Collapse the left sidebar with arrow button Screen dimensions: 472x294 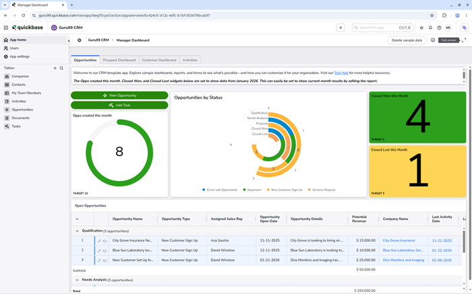[69, 40]
